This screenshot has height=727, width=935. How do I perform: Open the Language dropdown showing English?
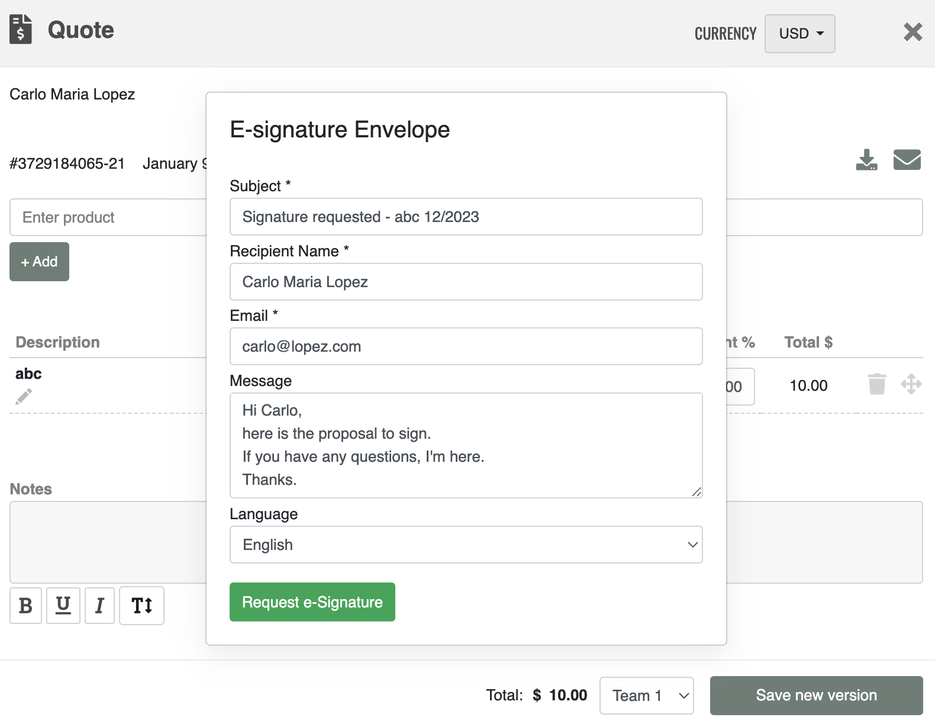tap(466, 545)
